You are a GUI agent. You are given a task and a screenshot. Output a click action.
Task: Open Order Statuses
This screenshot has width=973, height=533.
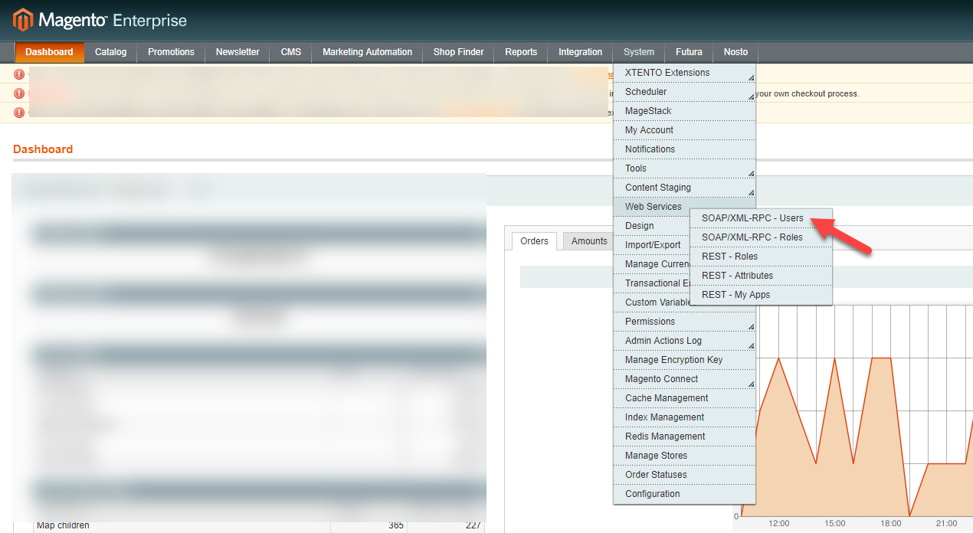685,475
